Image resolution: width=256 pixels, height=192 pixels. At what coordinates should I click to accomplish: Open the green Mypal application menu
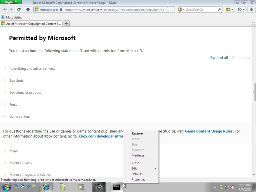pyautogui.click(x=11, y=2)
